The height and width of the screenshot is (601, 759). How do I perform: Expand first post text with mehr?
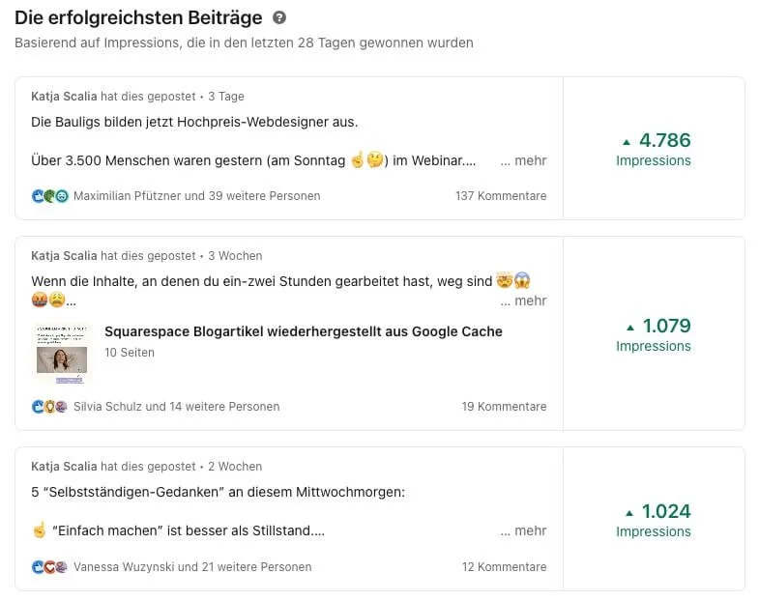coord(523,160)
